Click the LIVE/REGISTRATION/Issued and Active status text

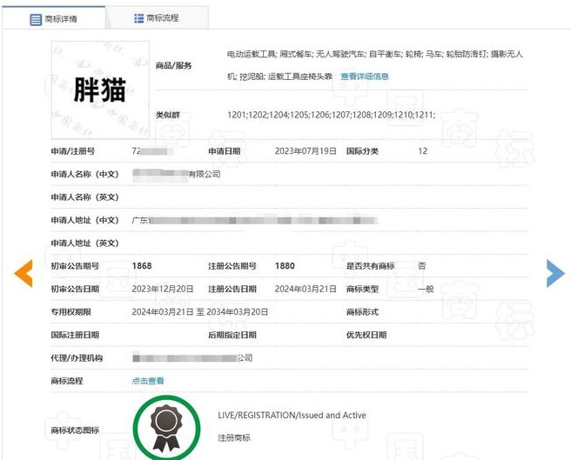tap(292, 416)
